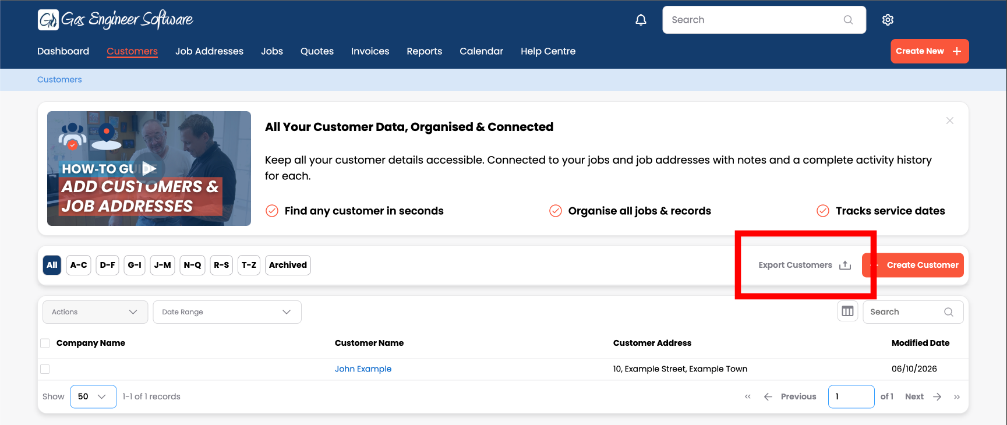Filter customers by N-Q
This screenshot has height=425, width=1007.
tap(192, 265)
